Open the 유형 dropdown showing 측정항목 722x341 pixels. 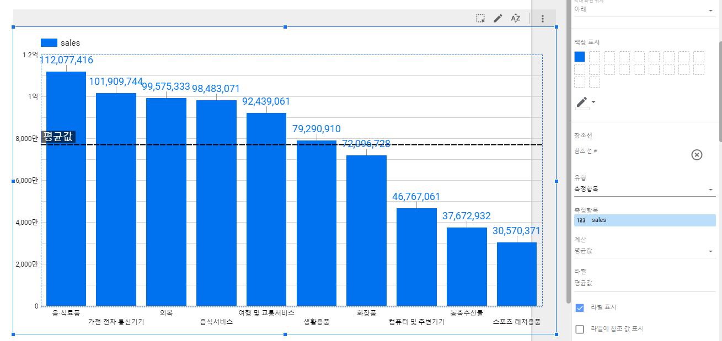pyautogui.click(x=645, y=189)
